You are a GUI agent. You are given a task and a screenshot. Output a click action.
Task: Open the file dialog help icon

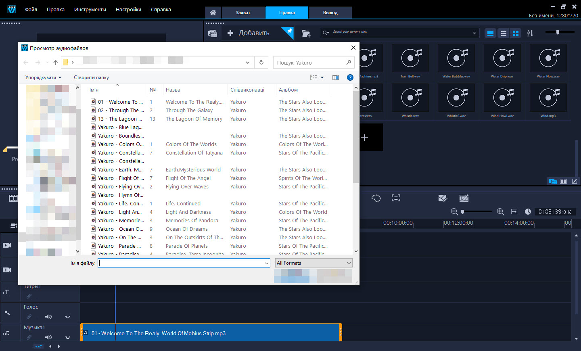click(350, 77)
